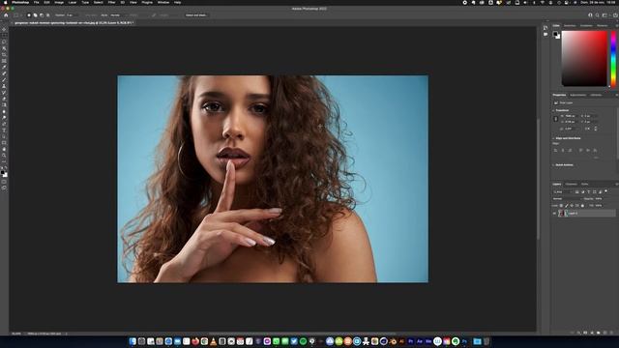Open the File menu
Viewport: 619px width, 348px height.
36,2
